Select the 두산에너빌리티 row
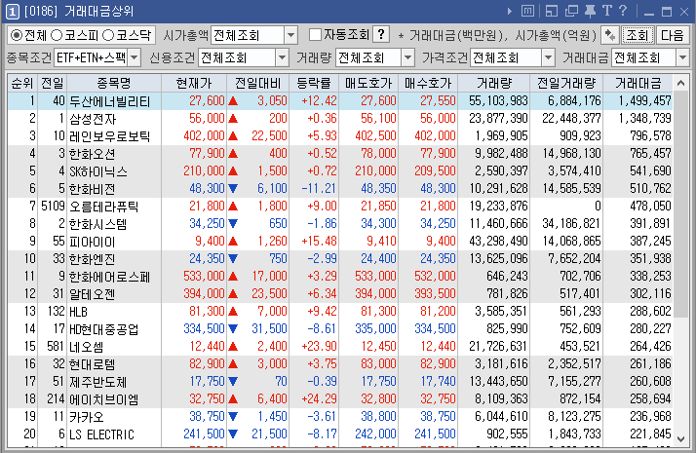The width and height of the screenshot is (696, 453). coord(340,101)
